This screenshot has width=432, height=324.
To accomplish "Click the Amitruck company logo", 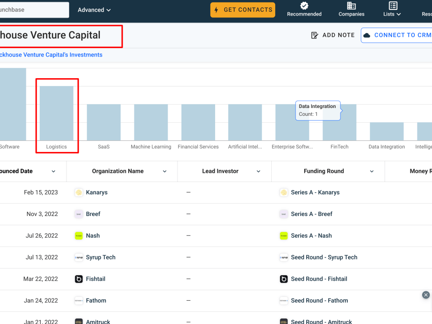I will pyautogui.click(x=79, y=321).
